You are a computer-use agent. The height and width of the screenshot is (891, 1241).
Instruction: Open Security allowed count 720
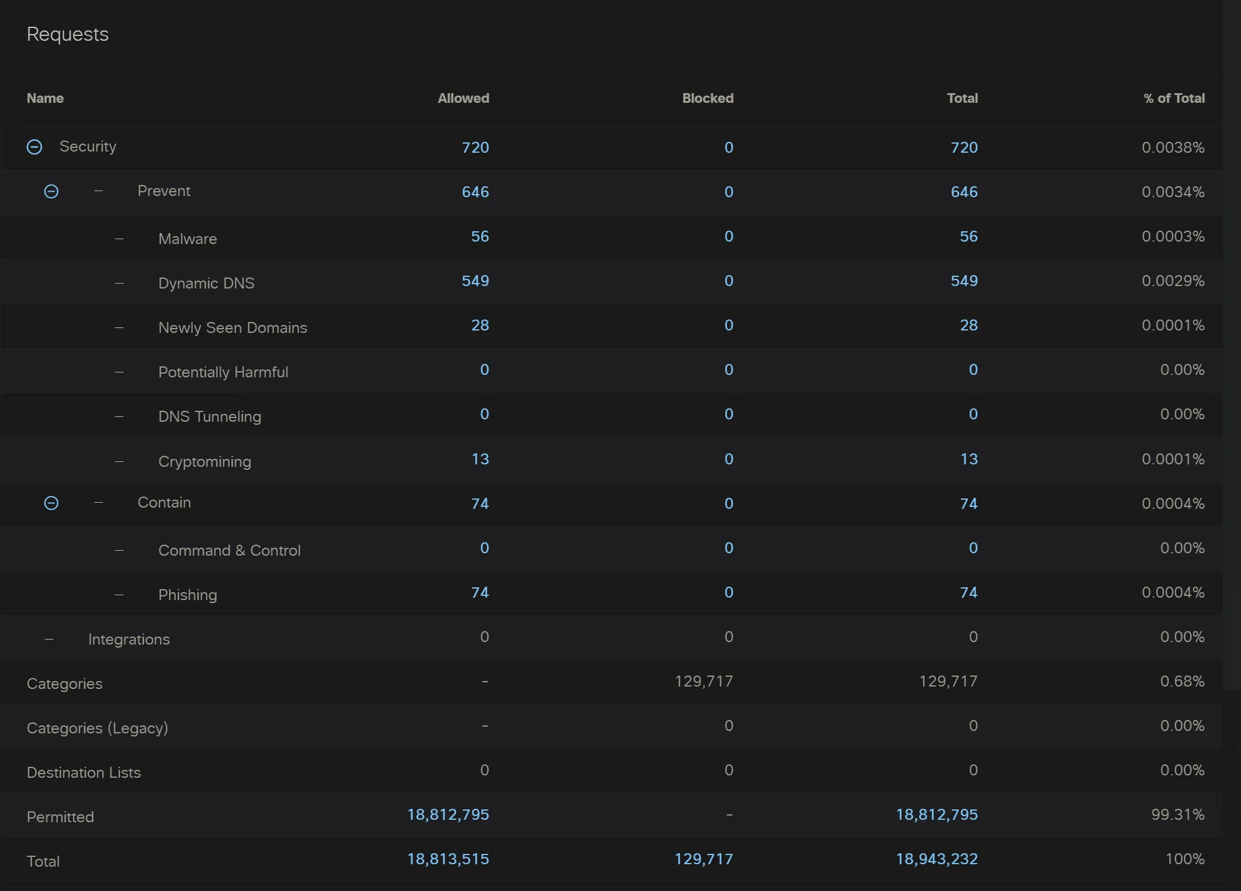(475, 147)
